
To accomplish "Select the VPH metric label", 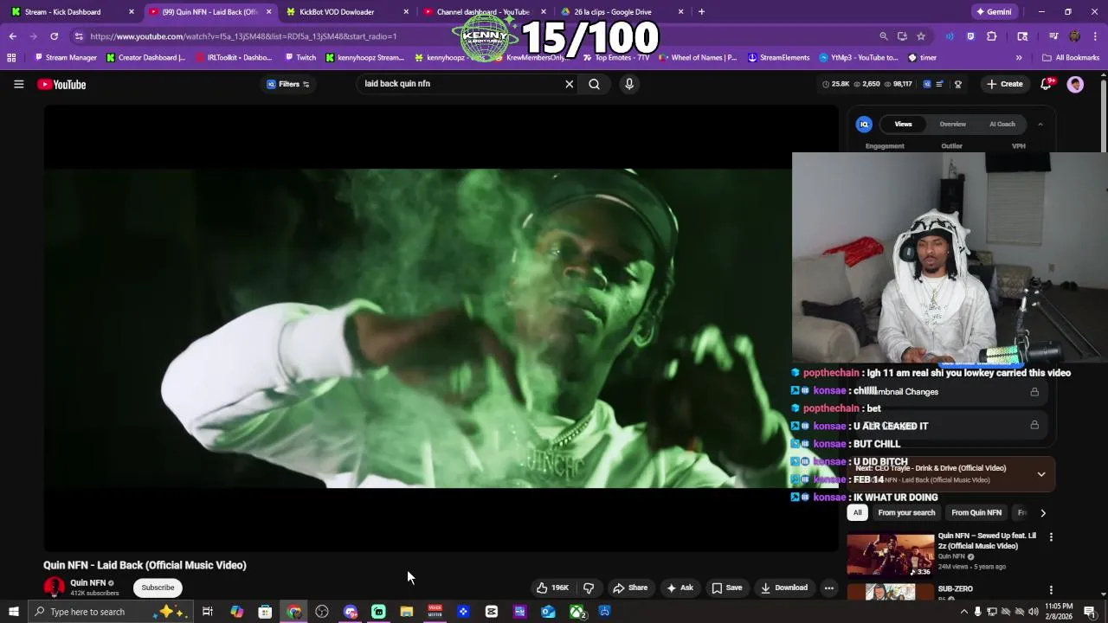I will click(1019, 146).
